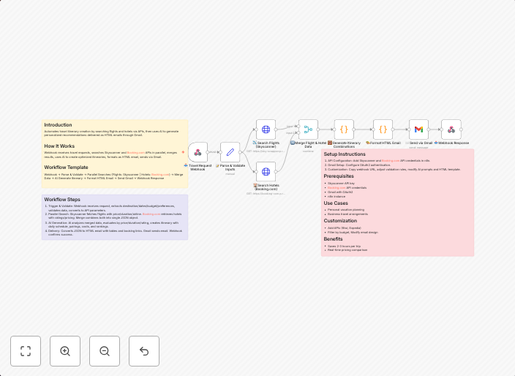The height and width of the screenshot is (376, 515).
Task: Zoom in on the canvas
Action: 65,351
